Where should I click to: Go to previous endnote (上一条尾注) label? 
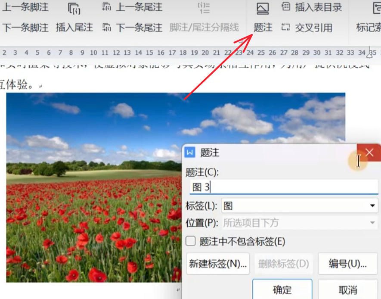pyautogui.click(x=139, y=7)
